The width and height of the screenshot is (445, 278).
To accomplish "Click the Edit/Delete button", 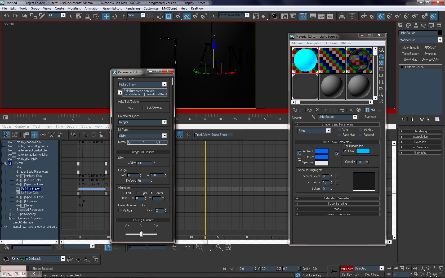I will (x=155, y=107).
